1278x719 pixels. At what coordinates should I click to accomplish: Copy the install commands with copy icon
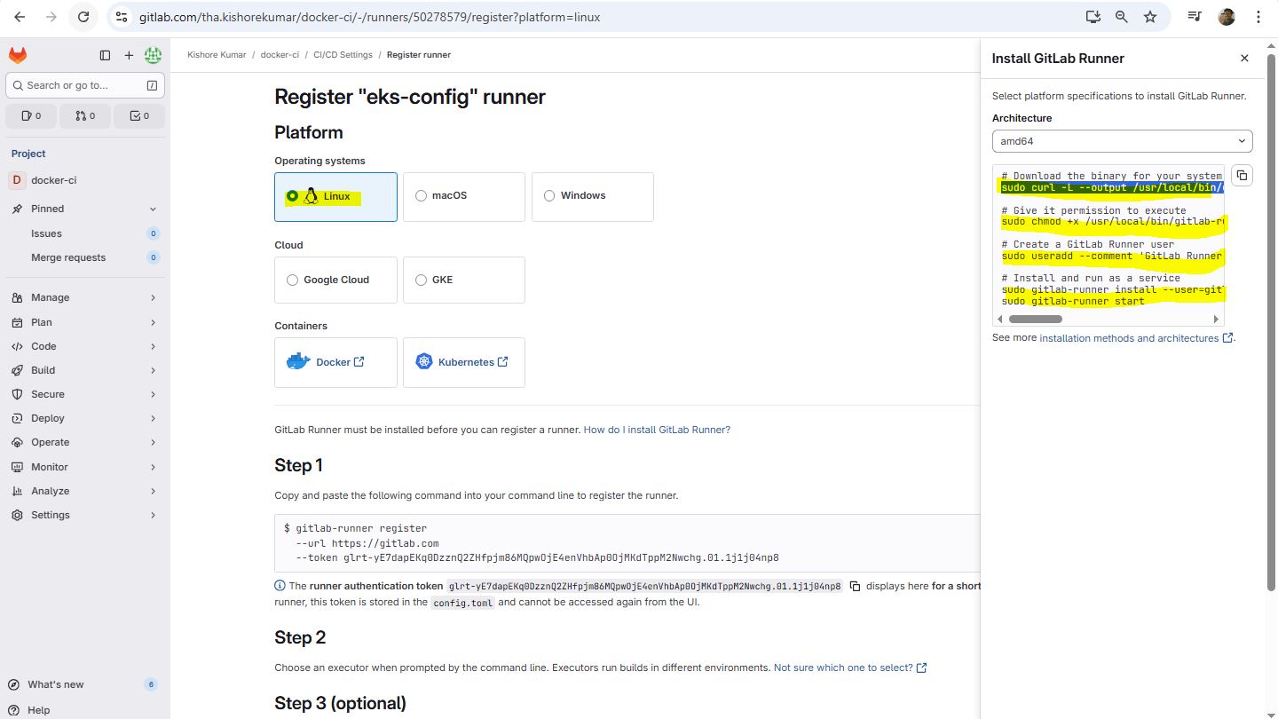pos(1242,175)
